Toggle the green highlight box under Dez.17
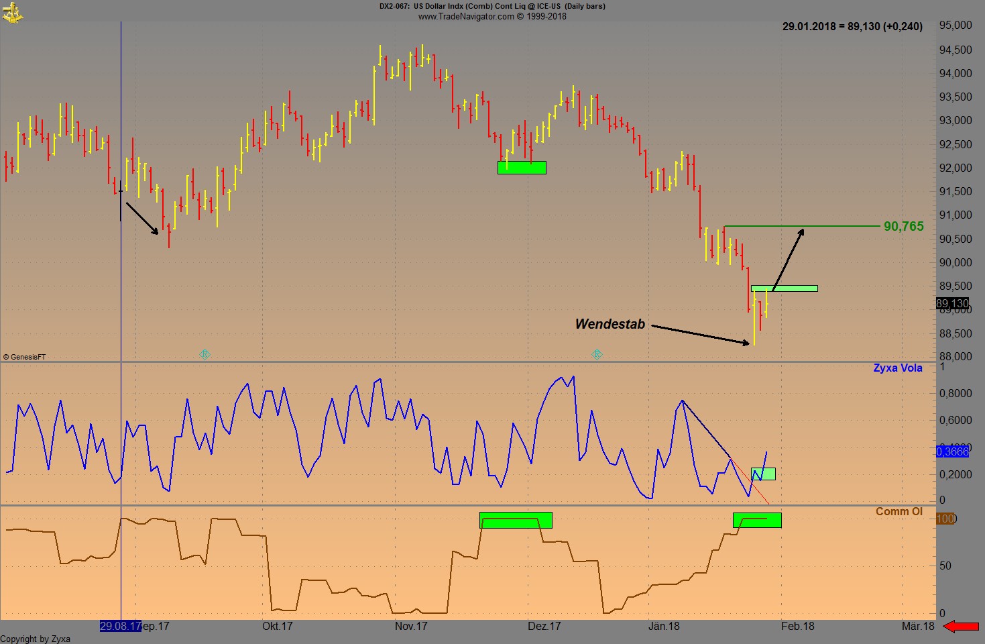The height and width of the screenshot is (644, 985). coord(522,166)
